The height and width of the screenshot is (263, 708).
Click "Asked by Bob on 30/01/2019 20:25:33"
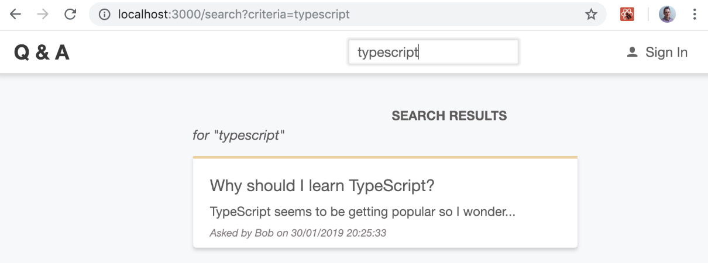298,233
